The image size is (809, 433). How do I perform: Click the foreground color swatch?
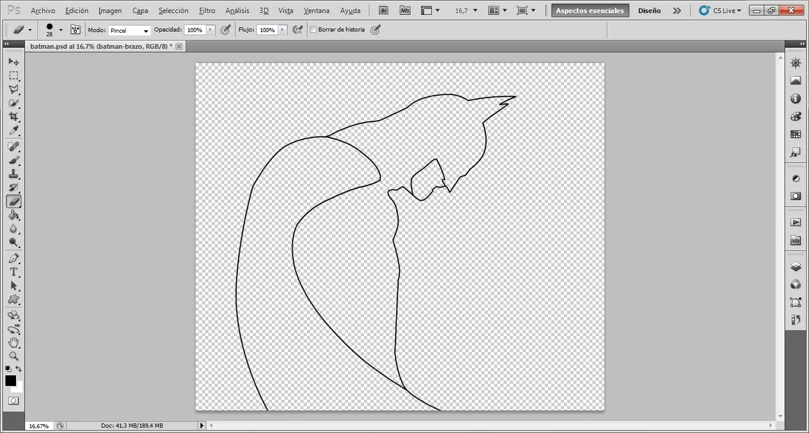pyautogui.click(x=11, y=381)
